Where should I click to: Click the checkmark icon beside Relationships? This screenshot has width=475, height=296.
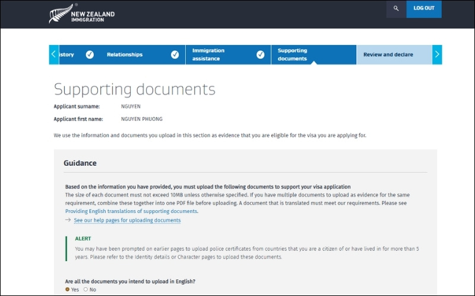pos(175,54)
